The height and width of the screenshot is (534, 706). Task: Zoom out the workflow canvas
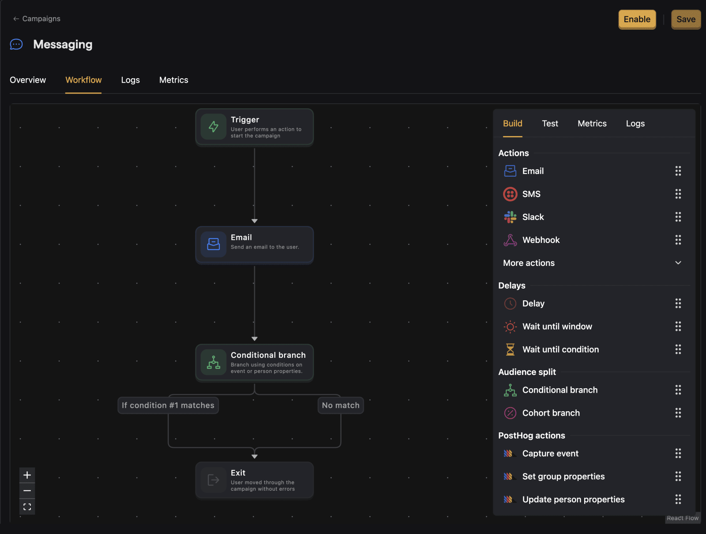(x=27, y=491)
